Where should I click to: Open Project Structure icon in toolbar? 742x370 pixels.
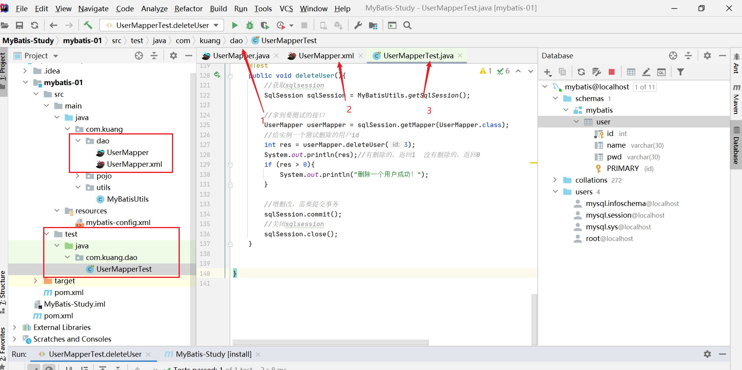click(x=373, y=25)
